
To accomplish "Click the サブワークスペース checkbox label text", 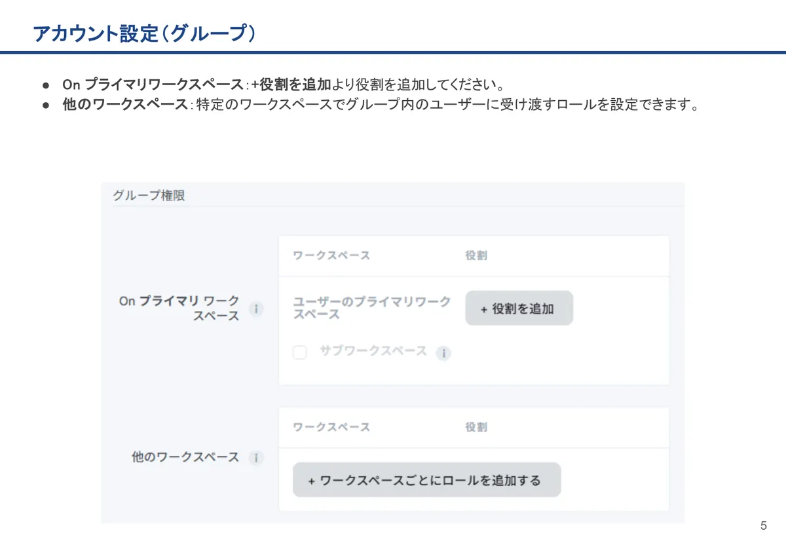I will point(373,351).
